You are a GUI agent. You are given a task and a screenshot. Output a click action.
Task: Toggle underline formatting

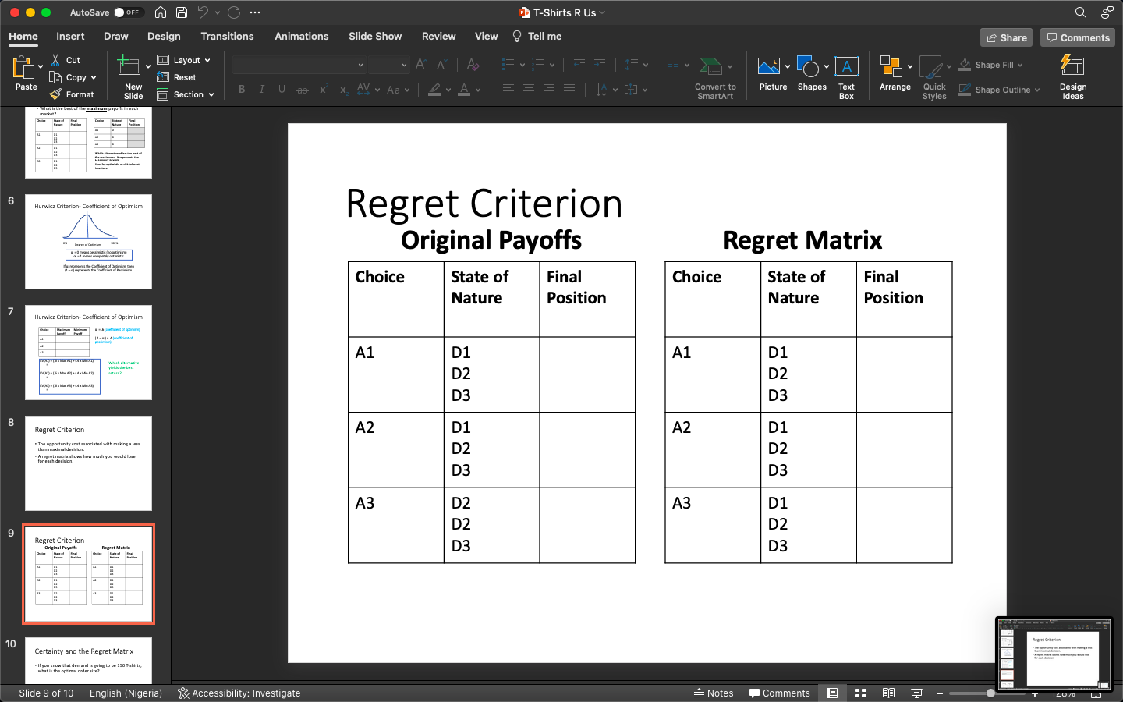point(282,89)
